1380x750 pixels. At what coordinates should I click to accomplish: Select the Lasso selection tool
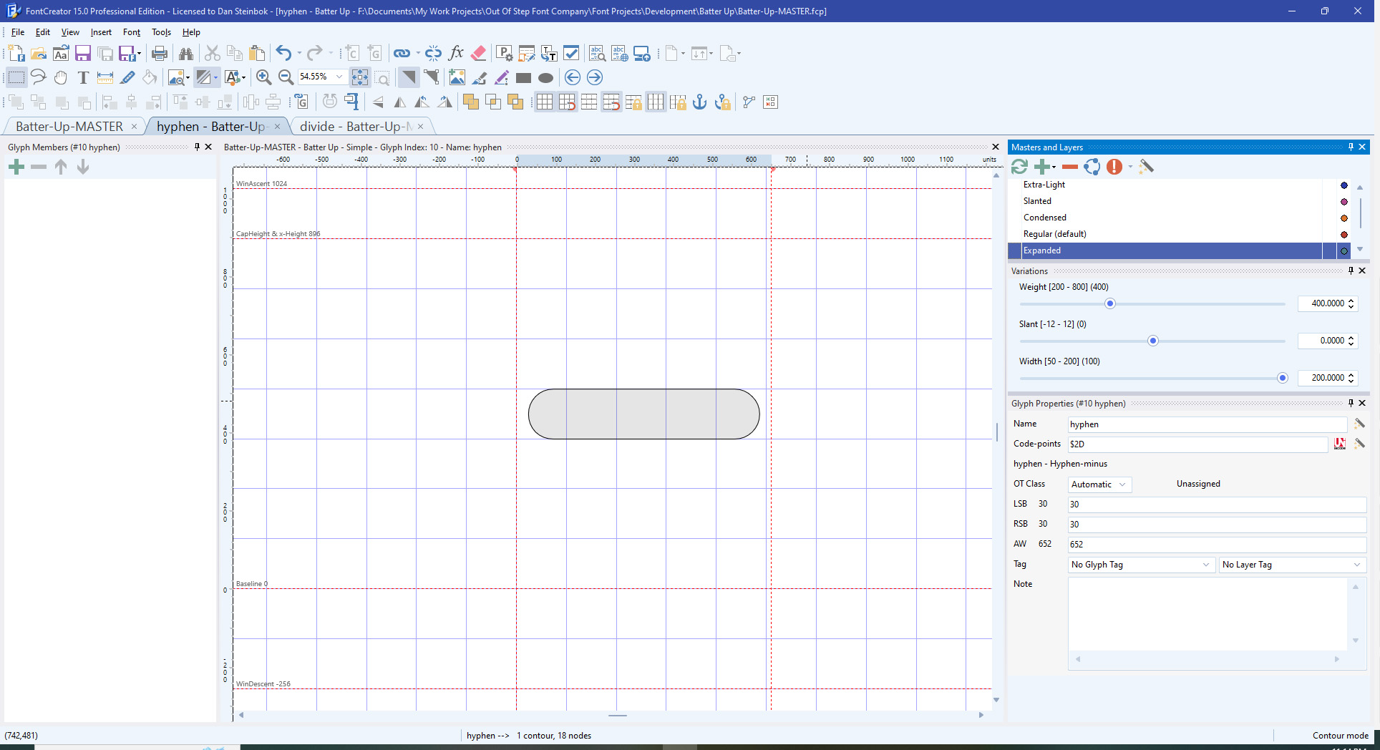click(x=38, y=77)
